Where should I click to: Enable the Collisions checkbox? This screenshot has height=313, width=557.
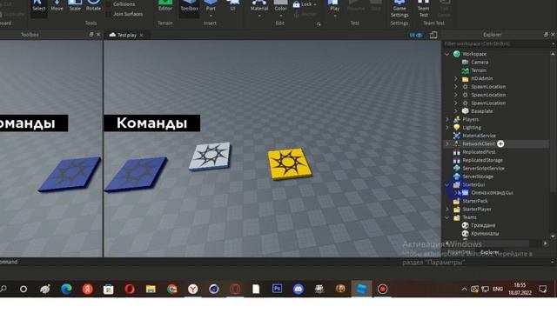coord(108,4)
